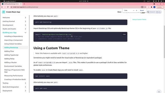Expand the Deployment section chevron

click(25, 91)
